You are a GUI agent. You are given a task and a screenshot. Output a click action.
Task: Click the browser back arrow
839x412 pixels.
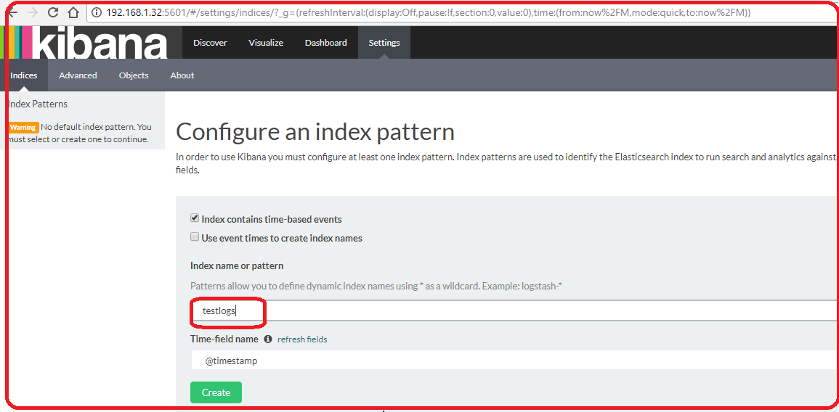click(x=13, y=12)
